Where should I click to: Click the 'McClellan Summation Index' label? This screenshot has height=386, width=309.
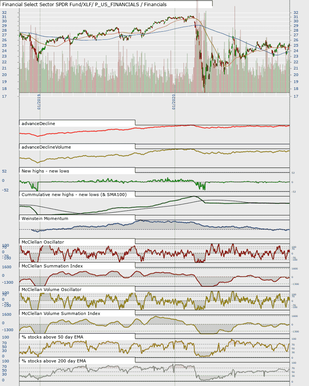[x=52, y=266]
